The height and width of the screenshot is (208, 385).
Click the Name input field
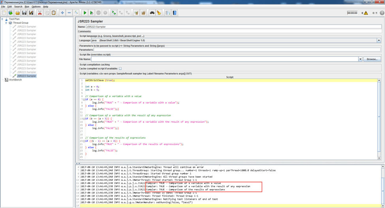[x=234, y=27]
